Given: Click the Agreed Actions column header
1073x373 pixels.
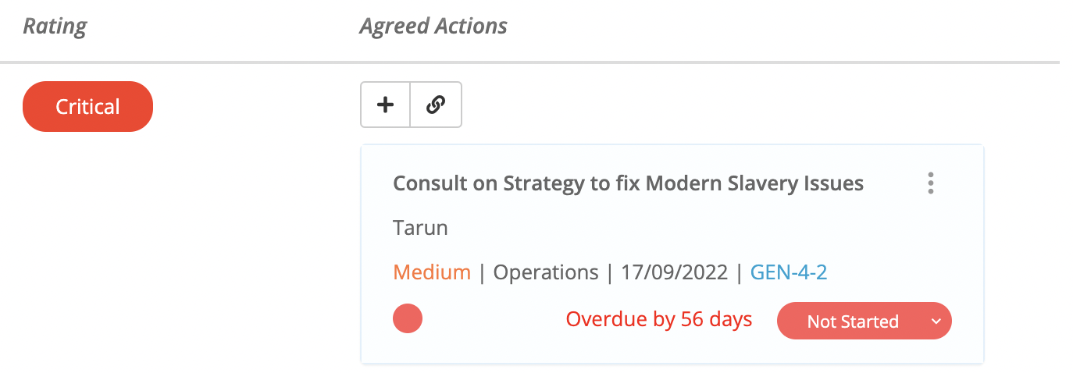Looking at the screenshot, I should pyautogui.click(x=433, y=27).
